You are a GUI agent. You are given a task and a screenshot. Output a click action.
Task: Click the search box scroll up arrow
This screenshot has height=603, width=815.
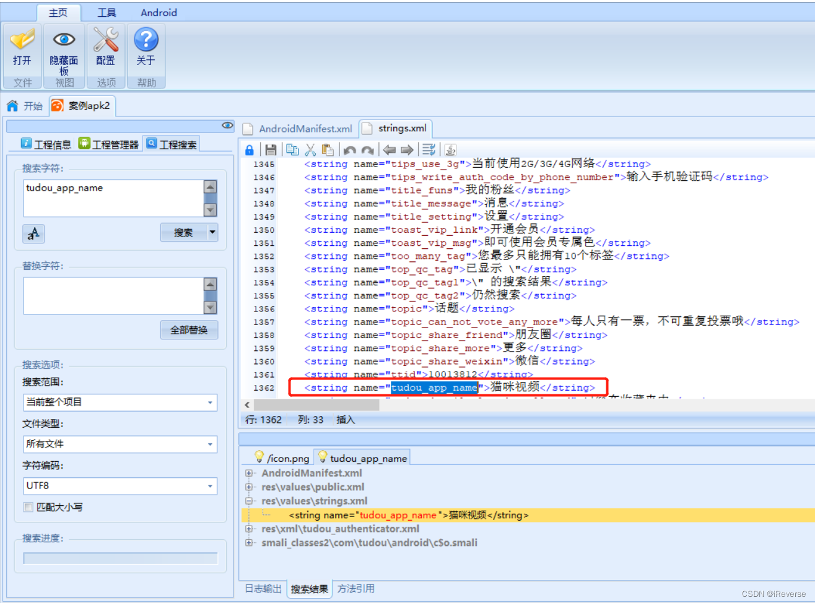click(211, 187)
